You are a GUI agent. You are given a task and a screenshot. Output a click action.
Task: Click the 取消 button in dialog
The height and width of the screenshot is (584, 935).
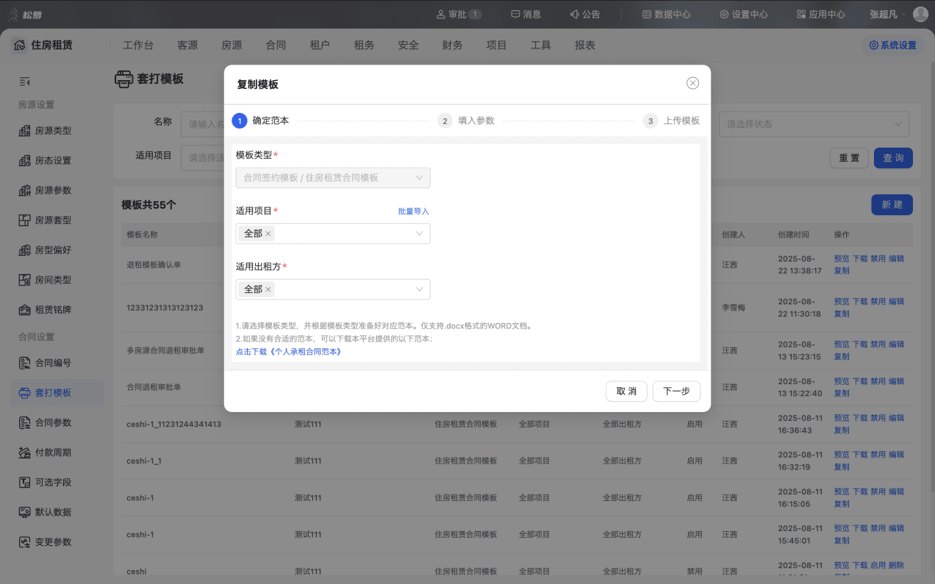[626, 391]
